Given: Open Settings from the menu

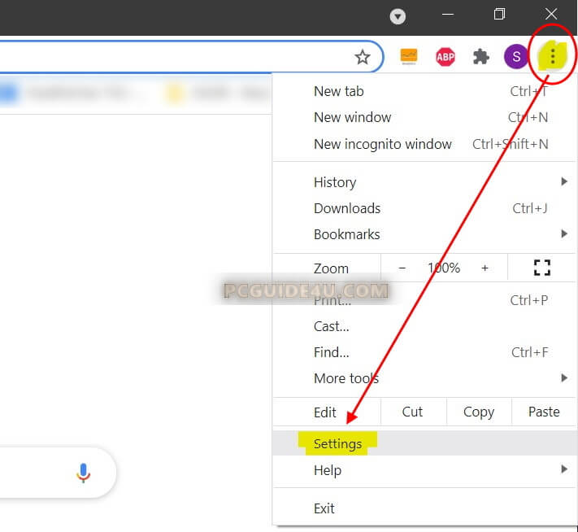Looking at the screenshot, I should pyautogui.click(x=338, y=444).
